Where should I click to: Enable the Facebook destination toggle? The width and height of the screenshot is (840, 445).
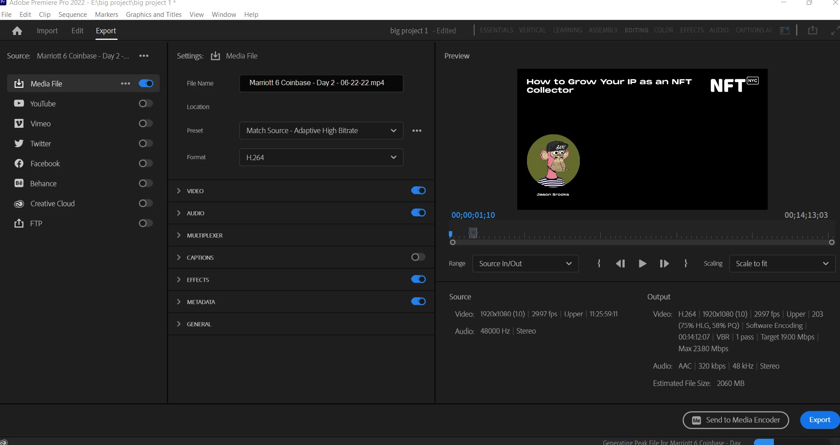(x=146, y=163)
